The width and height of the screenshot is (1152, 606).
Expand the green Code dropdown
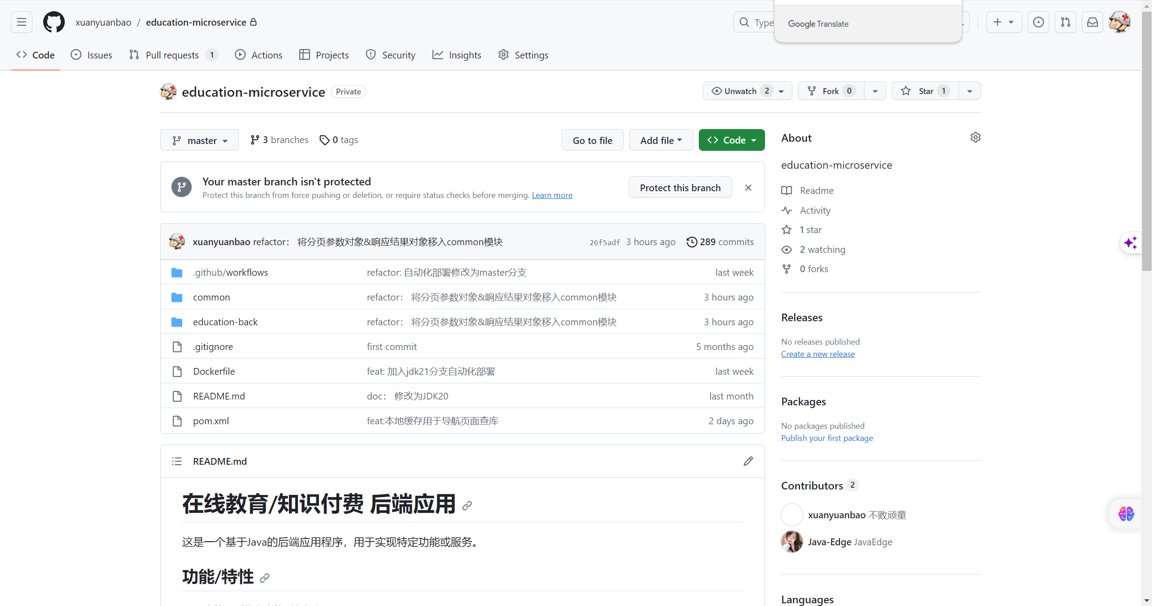(731, 140)
